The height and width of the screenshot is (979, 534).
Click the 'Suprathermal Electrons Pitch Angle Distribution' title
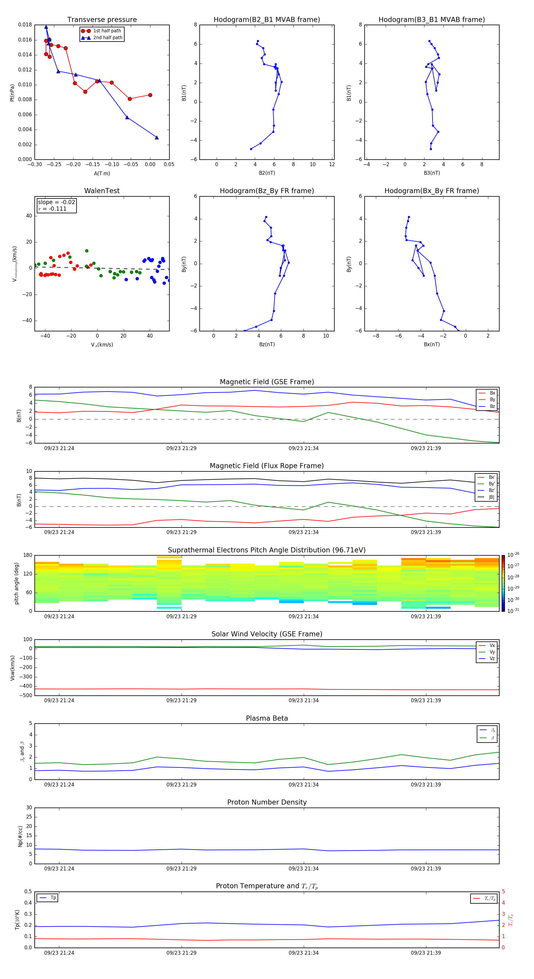[x=267, y=550]
